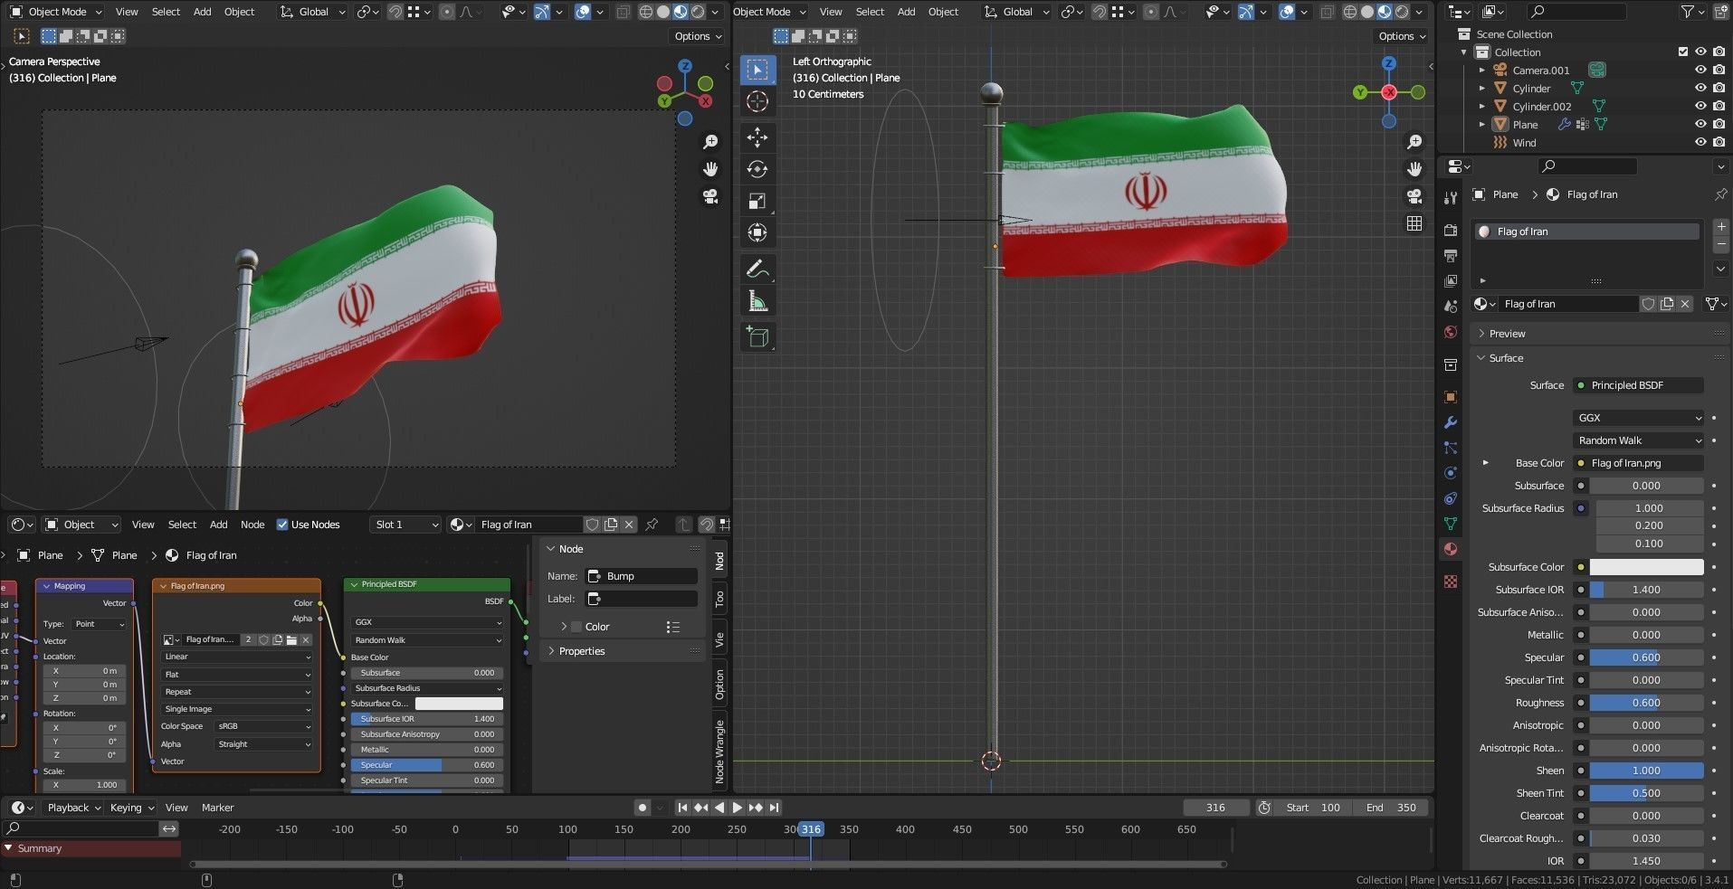Viewport: 1733px width, 889px height.
Task: Click the pan hand icon in right viewport
Action: [x=1414, y=169]
